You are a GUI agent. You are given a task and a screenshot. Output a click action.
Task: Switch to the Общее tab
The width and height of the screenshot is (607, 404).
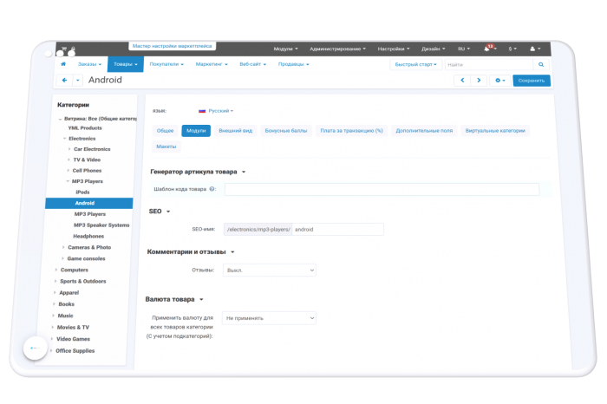166,131
